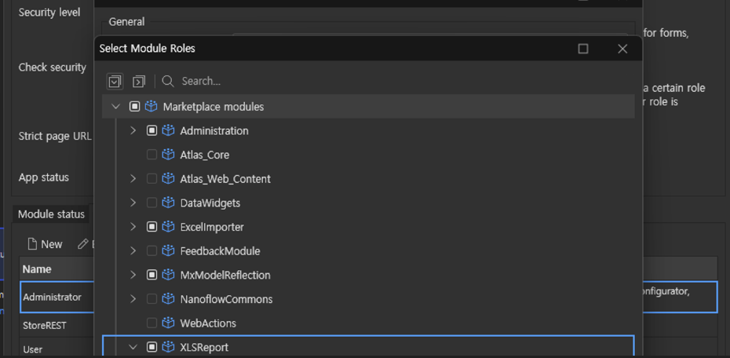Toggle the ExcelImporter checkbox
This screenshot has height=358, width=730.
151,227
